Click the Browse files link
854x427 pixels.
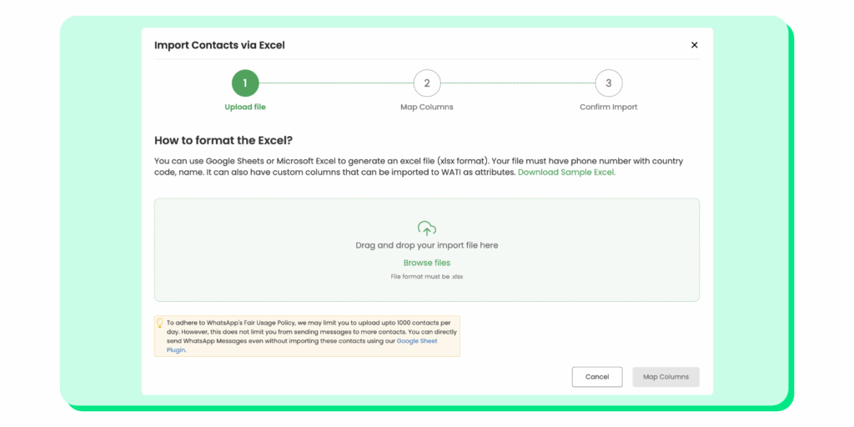point(427,263)
